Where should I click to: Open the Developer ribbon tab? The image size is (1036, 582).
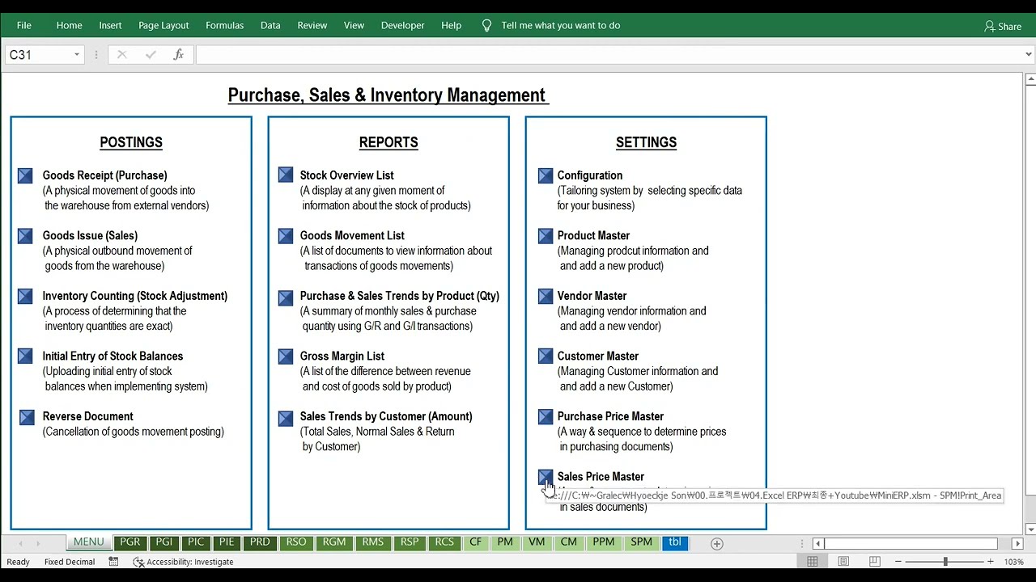(403, 25)
